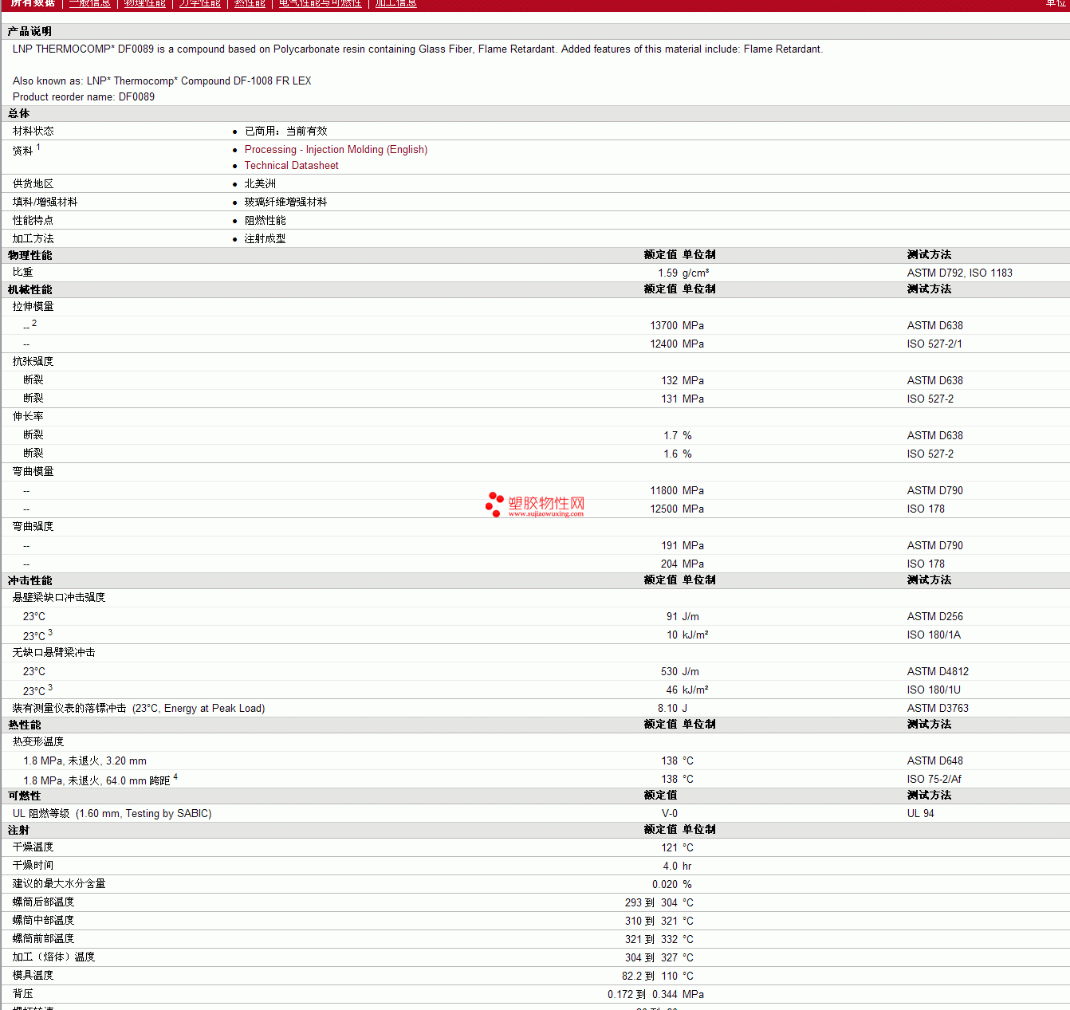Click the 产品说明 section header
Viewport: 1070px width, 1010px height.
point(30,31)
